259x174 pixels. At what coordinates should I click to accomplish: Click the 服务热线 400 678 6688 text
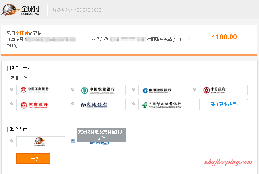click(x=77, y=10)
